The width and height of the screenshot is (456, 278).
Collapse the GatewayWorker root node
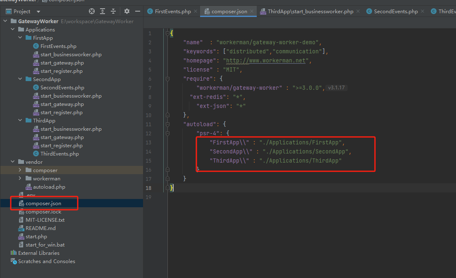pyautogui.click(x=5, y=21)
